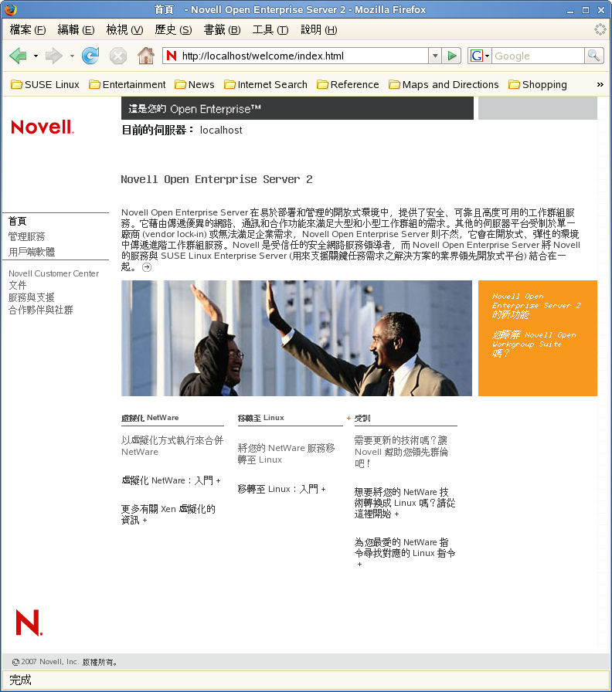Screen dimensions: 612x692
Task: Click the Google search input field
Action: click(537, 56)
